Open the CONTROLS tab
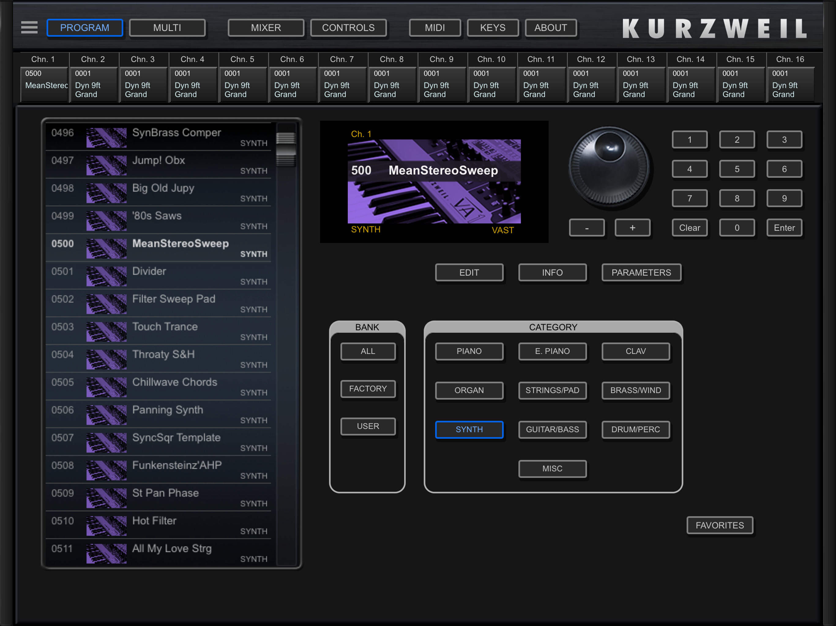836x626 pixels. (x=349, y=28)
